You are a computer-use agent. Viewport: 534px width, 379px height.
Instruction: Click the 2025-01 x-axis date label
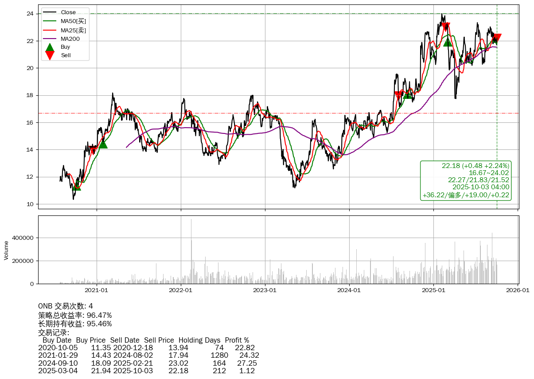click(x=433, y=291)
